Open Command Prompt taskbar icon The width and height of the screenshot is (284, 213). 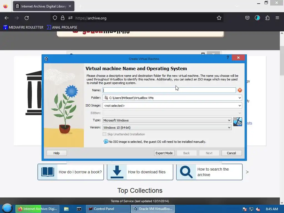[79, 209]
